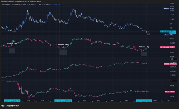This screenshot has height=109, width=179.
Task: Click gray date-range box under '19 barre, 190g'
Action: coord(63,52)
